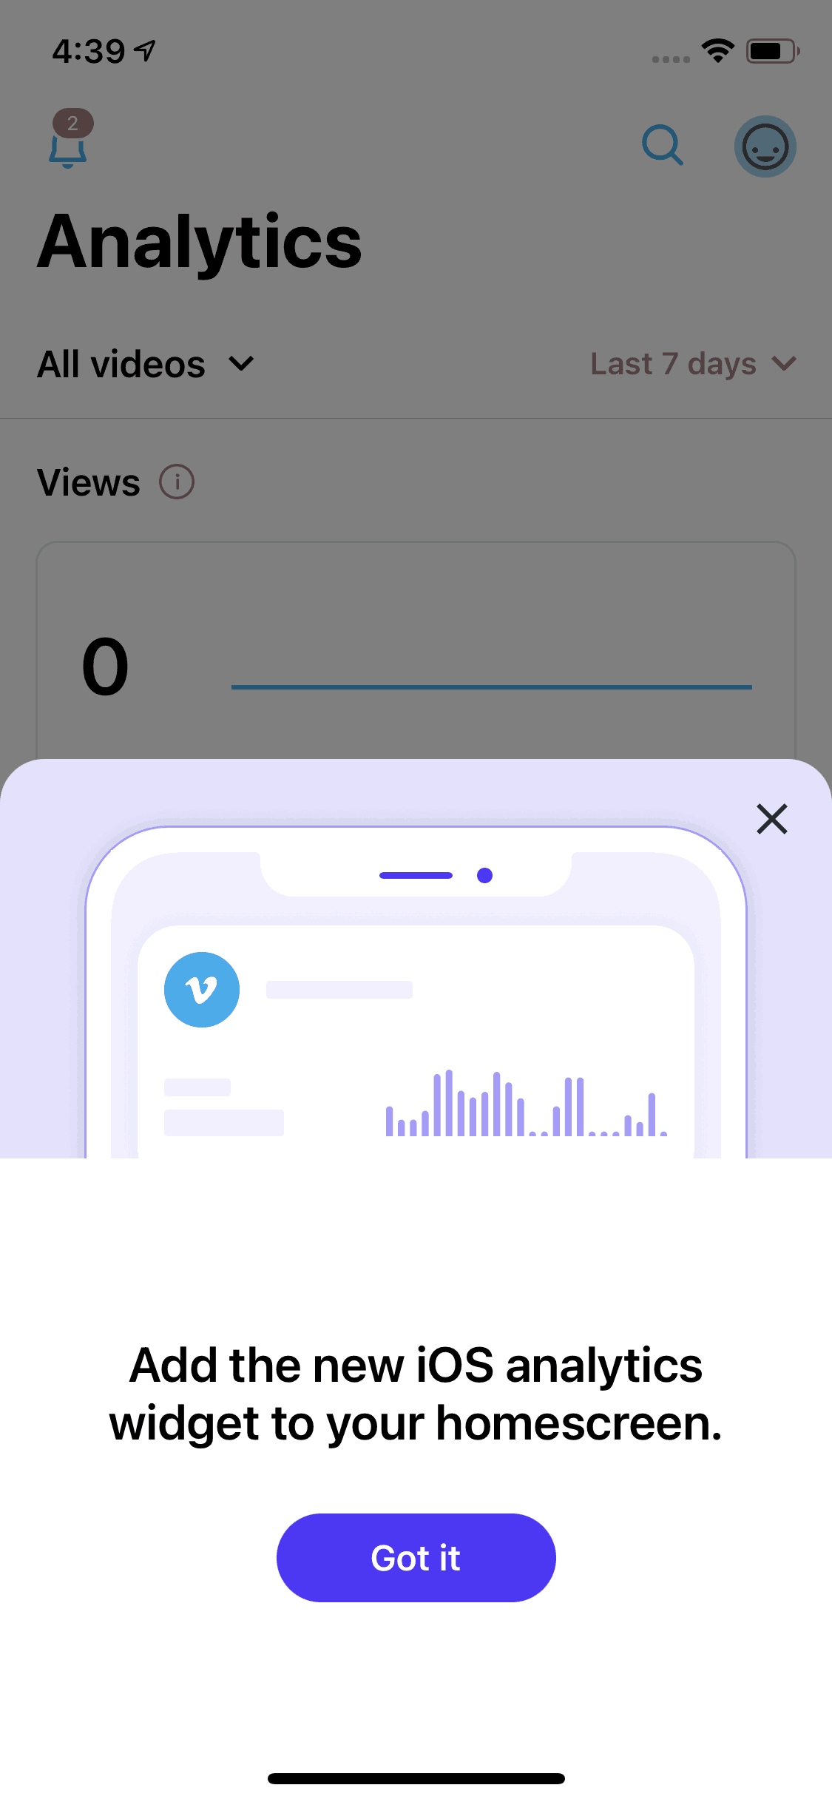This screenshot has height=1802, width=832.
Task: Click chevron next to All videos
Action: (241, 364)
